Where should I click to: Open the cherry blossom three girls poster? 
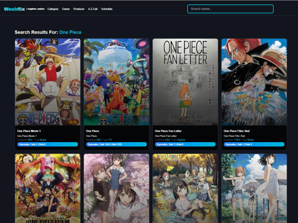pos(116,188)
